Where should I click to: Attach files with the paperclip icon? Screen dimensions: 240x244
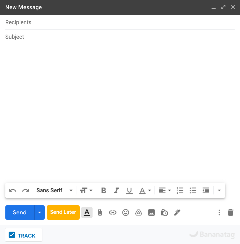tap(100, 212)
